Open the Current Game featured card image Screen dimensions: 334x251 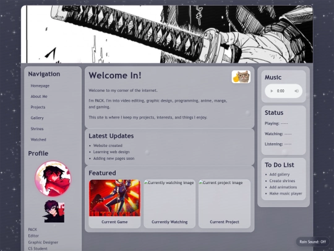pyautogui.click(x=114, y=198)
